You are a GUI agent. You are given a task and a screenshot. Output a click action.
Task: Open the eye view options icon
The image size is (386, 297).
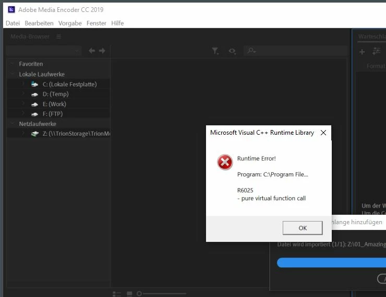pos(232,51)
